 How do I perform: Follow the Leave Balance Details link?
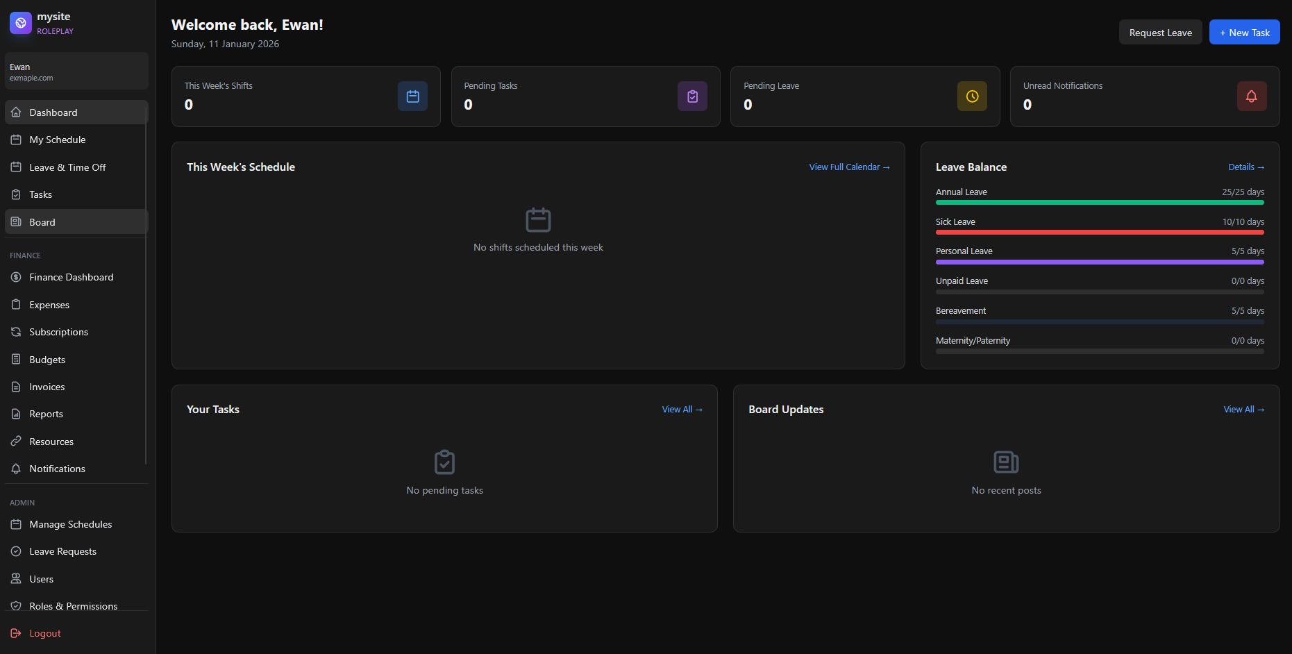(x=1245, y=167)
